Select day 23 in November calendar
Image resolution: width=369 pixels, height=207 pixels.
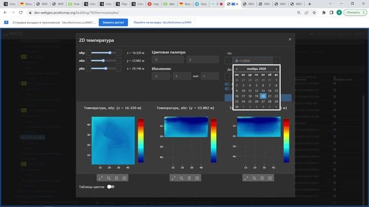coord(237,102)
